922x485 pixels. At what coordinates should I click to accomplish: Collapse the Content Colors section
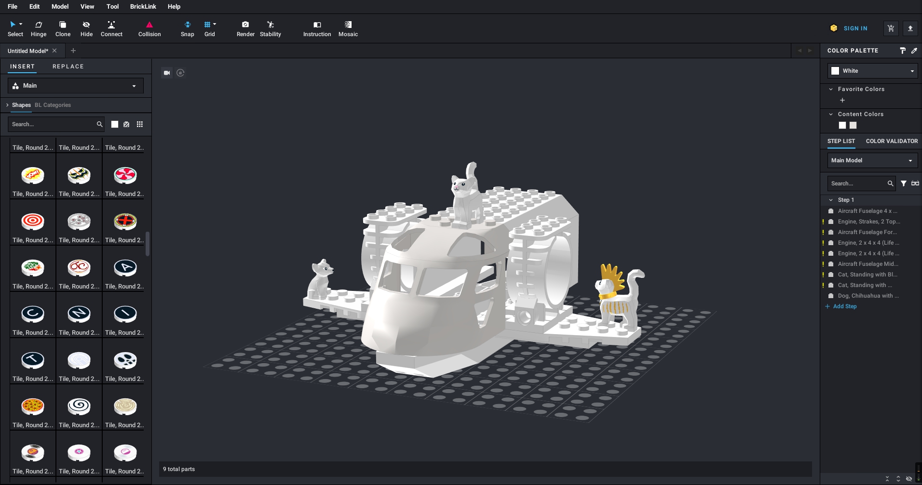(830, 114)
